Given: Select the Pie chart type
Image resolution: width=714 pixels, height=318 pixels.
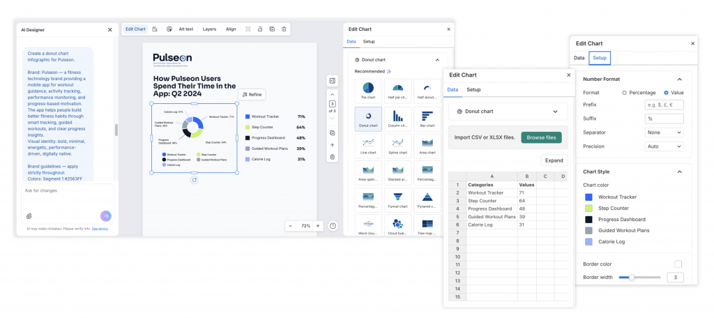Looking at the screenshot, I should pos(368,91).
